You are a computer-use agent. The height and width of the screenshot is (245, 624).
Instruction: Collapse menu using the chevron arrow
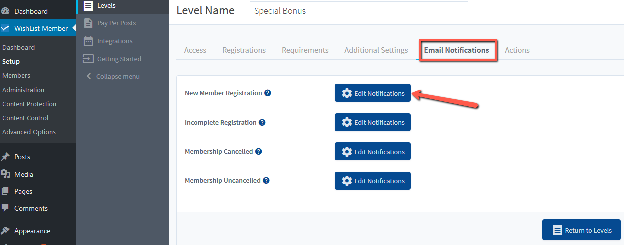[89, 76]
